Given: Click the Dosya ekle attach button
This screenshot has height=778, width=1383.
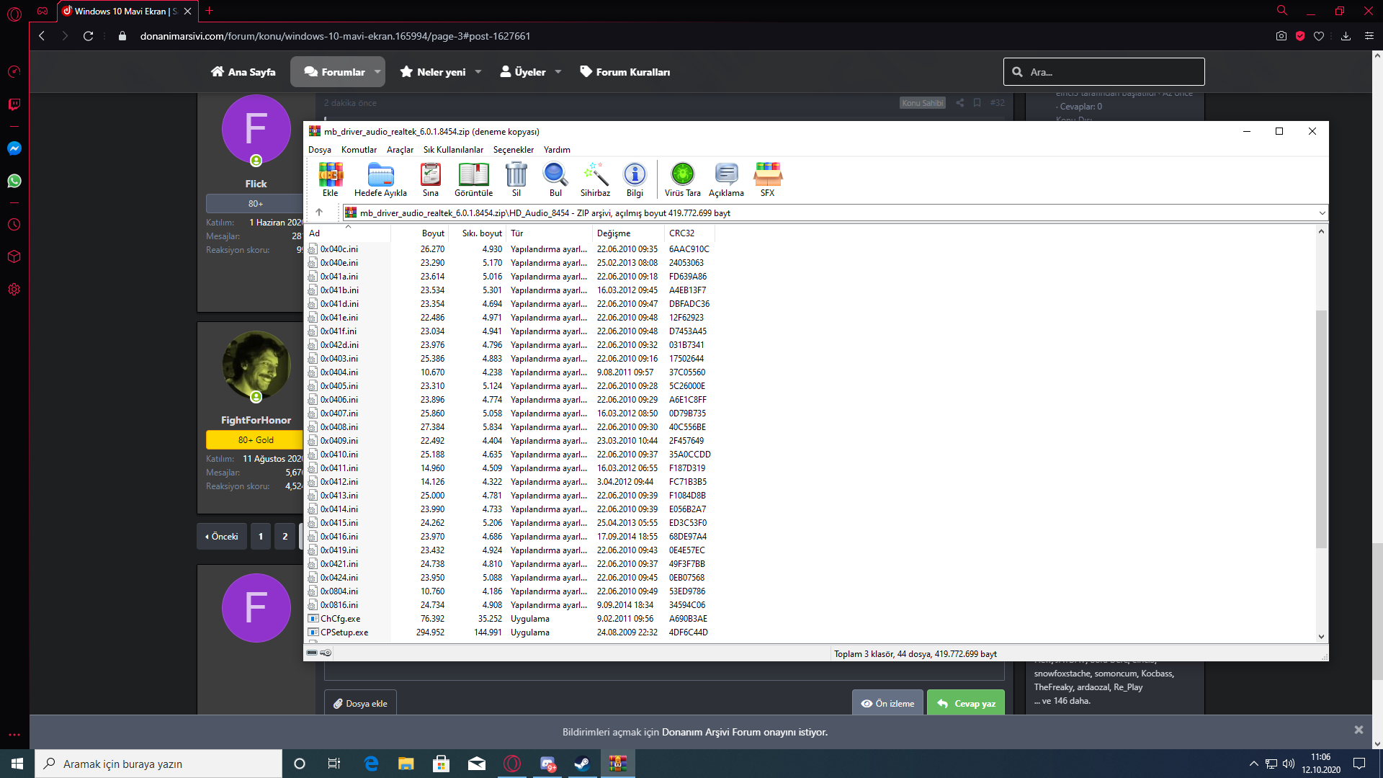Looking at the screenshot, I should (x=360, y=704).
